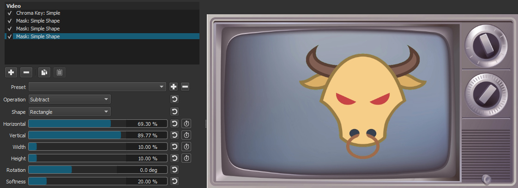Click the 69.30 % Horizontal value
This screenshot has height=188, width=518.
pyautogui.click(x=147, y=124)
